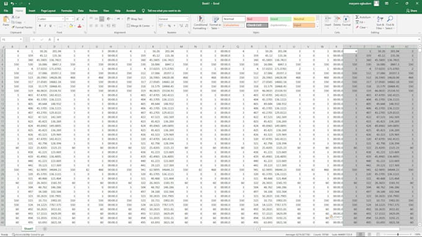Open Format as Table gallery
The height and width of the screenshot is (237, 422).
[215, 22]
